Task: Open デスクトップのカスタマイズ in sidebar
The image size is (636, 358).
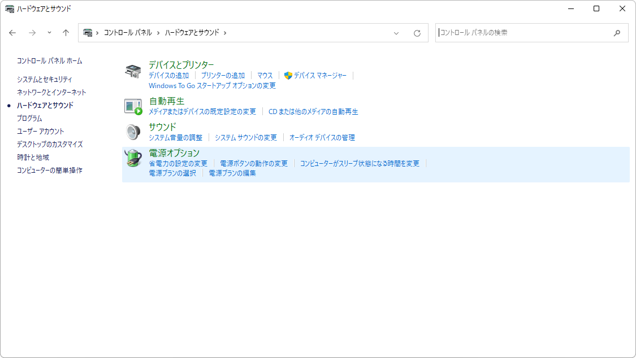Action: (x=50, y=144)
